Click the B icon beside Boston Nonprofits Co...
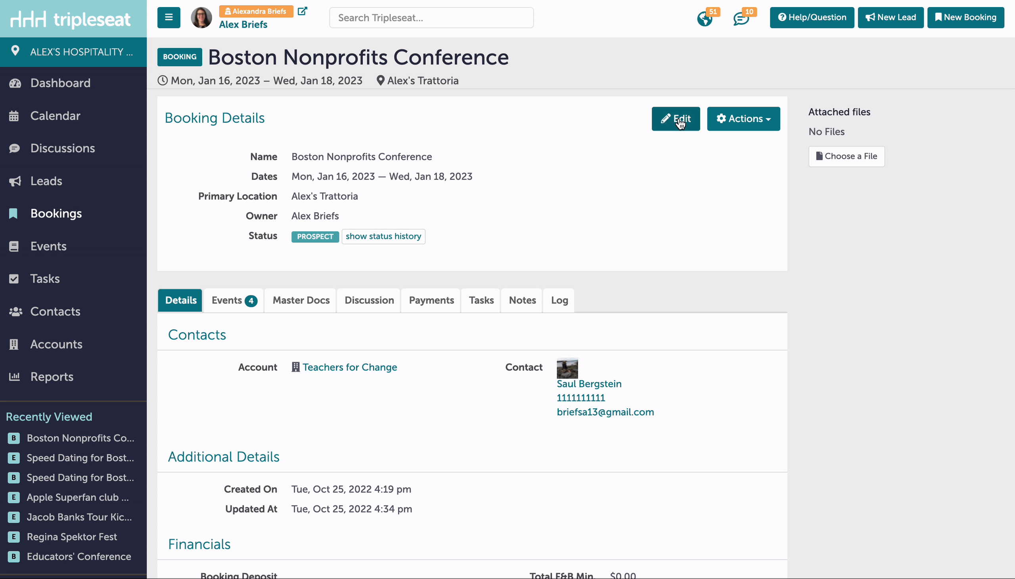Viewport: 1015px width, 579px height. point(13,438)
